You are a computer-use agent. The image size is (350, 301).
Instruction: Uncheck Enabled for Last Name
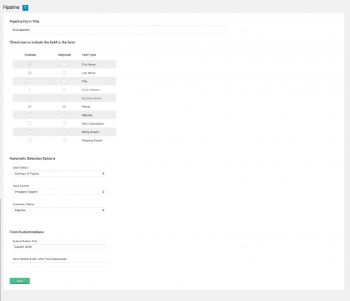click(30, 73)
